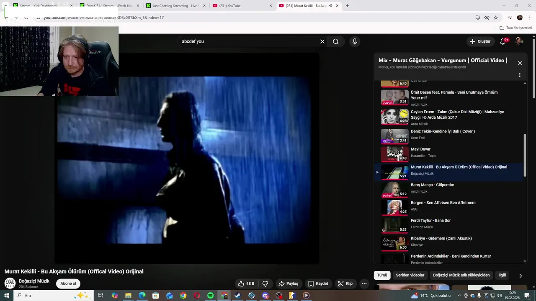Screen dimensions: 536x301
Task: Open more actions three-dot menu below video
Action: [x=364, y=283]
